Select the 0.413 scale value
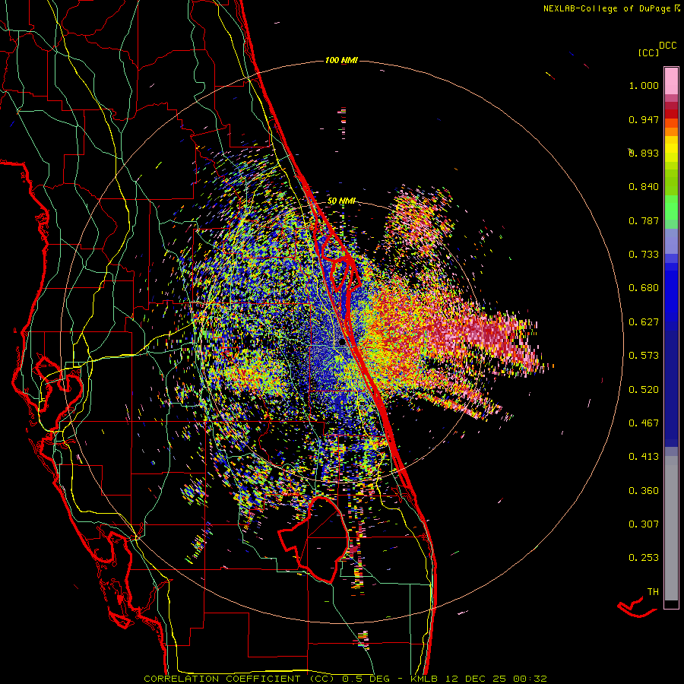 (x=644, y=457)
